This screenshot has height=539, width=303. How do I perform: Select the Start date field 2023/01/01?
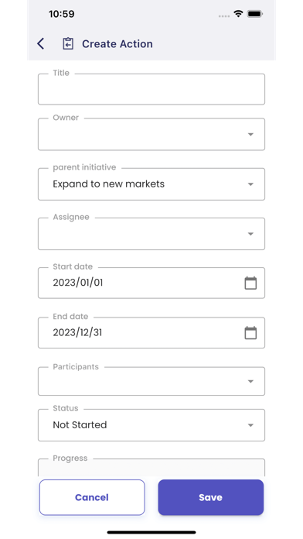[151, 283]
